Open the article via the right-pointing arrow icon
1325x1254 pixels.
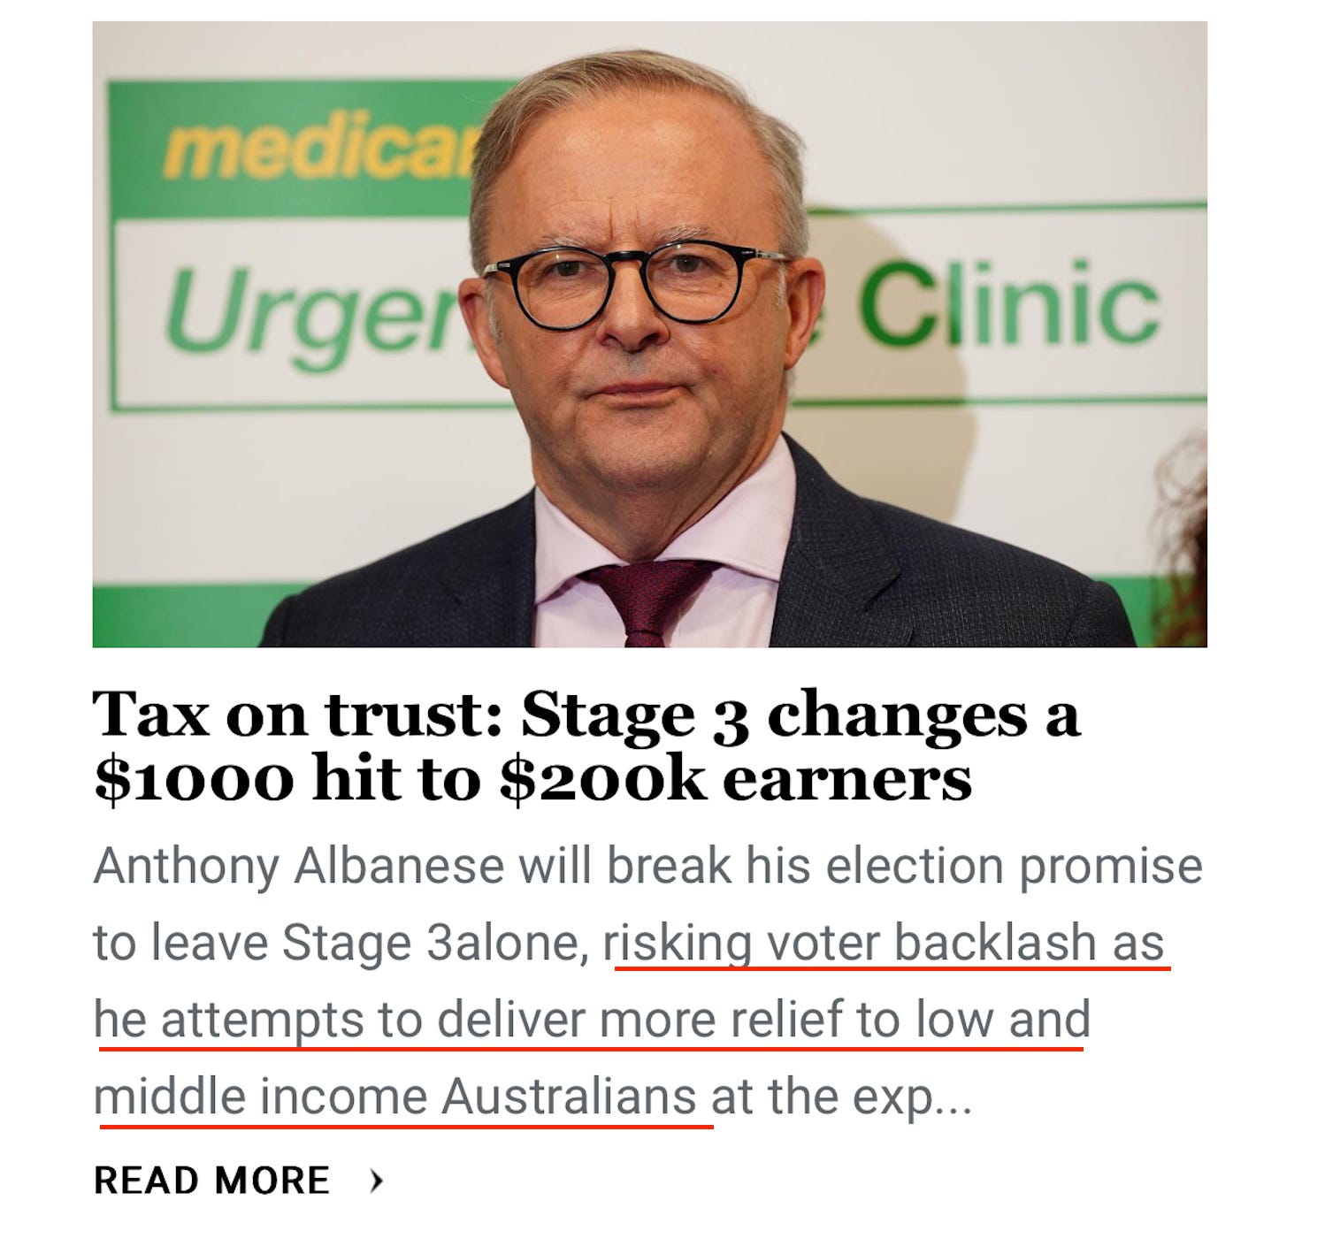(379, 1178)
